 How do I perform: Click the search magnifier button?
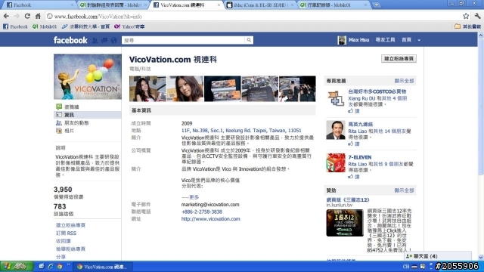249,40
